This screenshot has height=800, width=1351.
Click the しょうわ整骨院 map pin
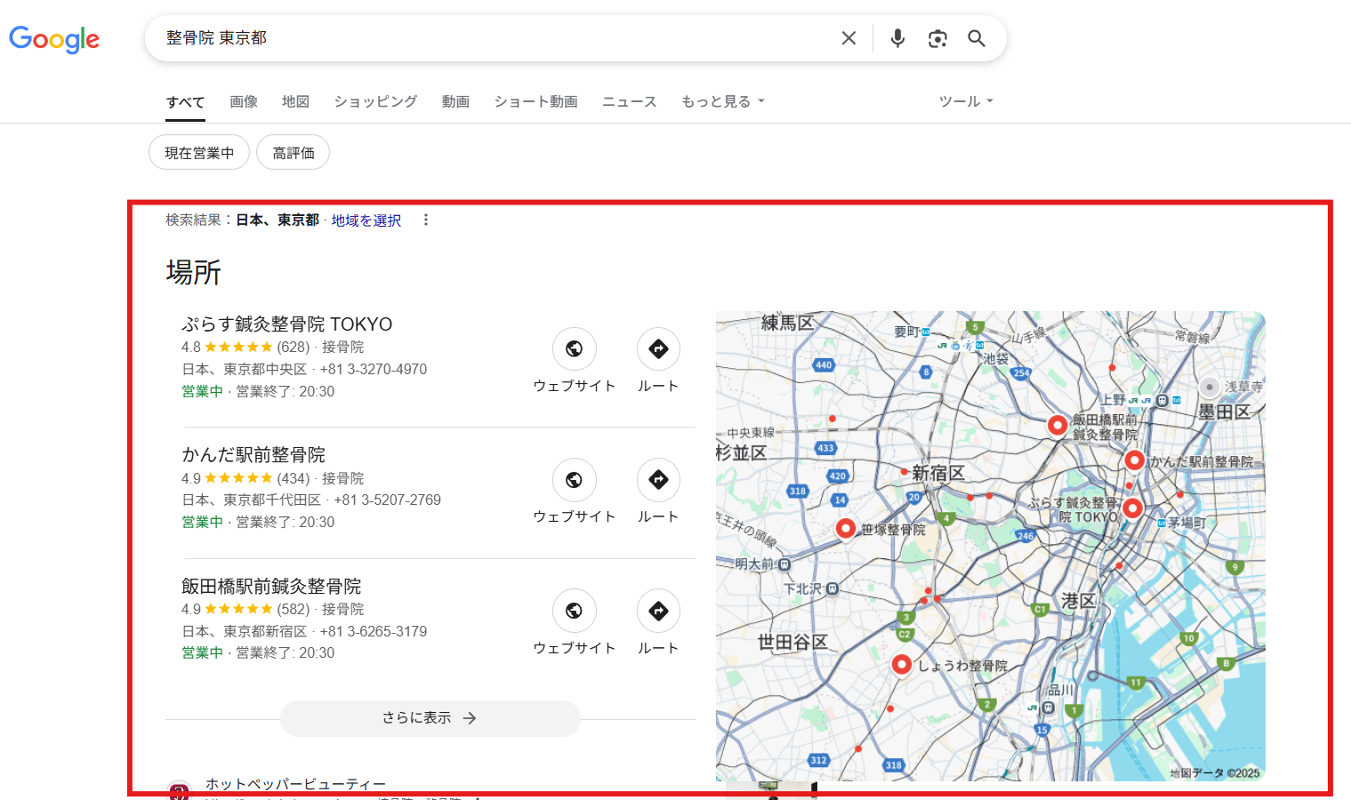[902, 664]
